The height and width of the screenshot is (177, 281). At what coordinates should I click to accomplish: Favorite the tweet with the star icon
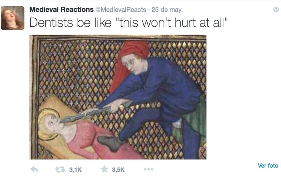[x=104, y=169]
